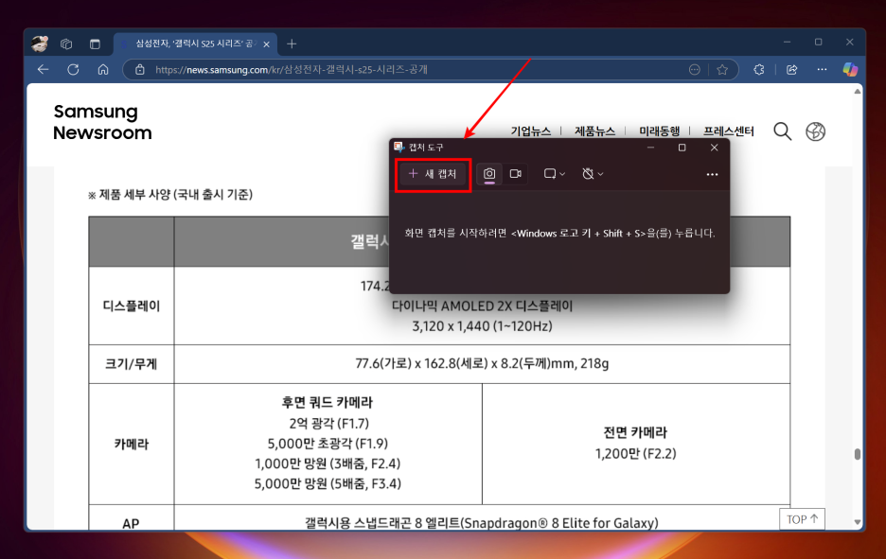Toggle vertical tabs icon in Edge
The width and height of the screenshot is (886, 559).
click(x=95, y=44)
